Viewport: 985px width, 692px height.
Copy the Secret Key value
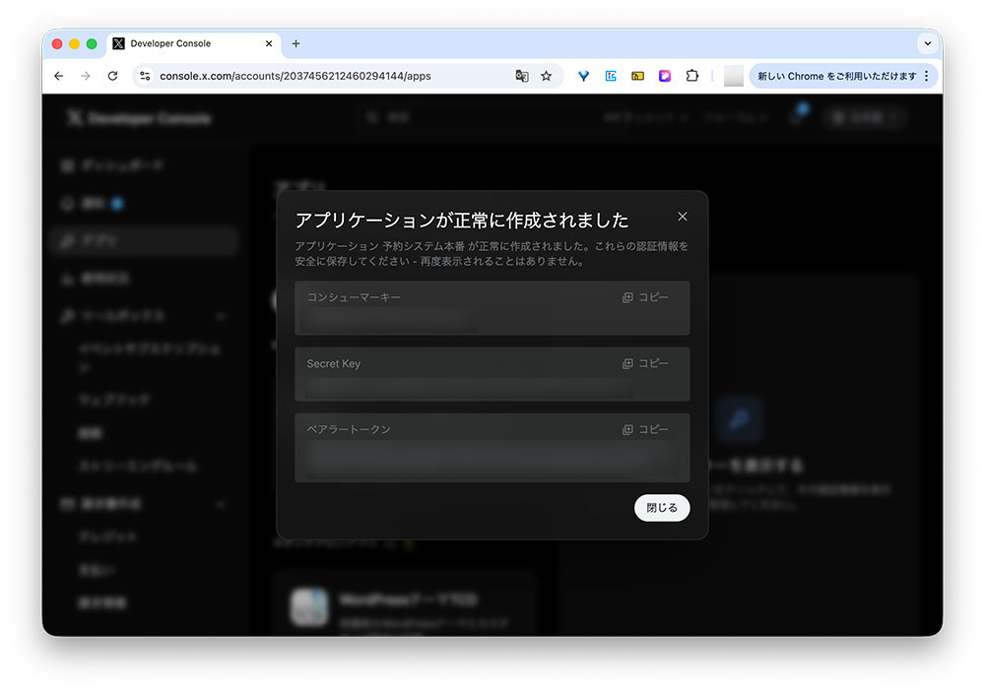point(647,363)
